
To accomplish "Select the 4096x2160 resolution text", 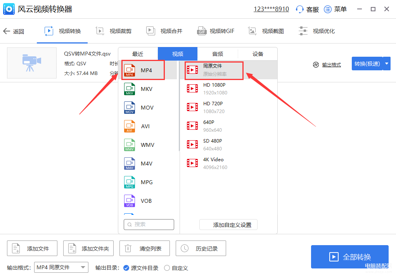I will tap(215, 167).
